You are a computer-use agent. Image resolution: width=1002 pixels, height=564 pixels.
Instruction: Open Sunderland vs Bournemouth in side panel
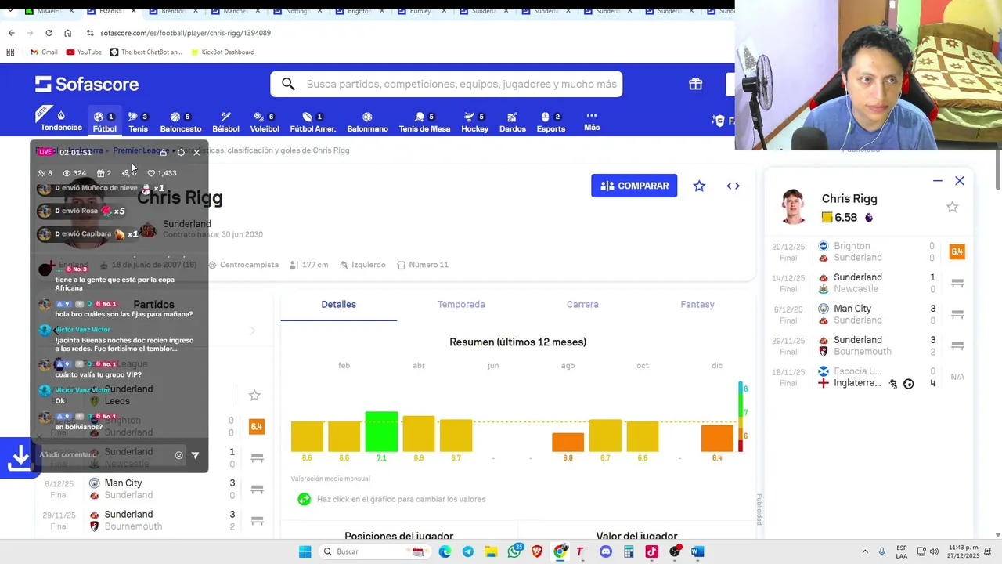coord(867,345)
